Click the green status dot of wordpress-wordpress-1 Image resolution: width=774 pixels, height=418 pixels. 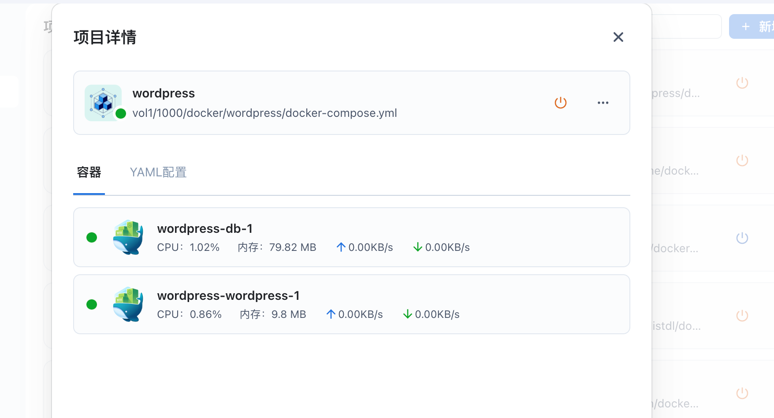[92, 305]
